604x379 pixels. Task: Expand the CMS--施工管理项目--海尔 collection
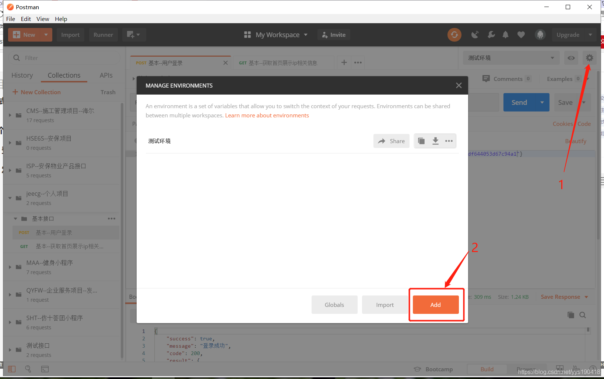click(10, 115)
